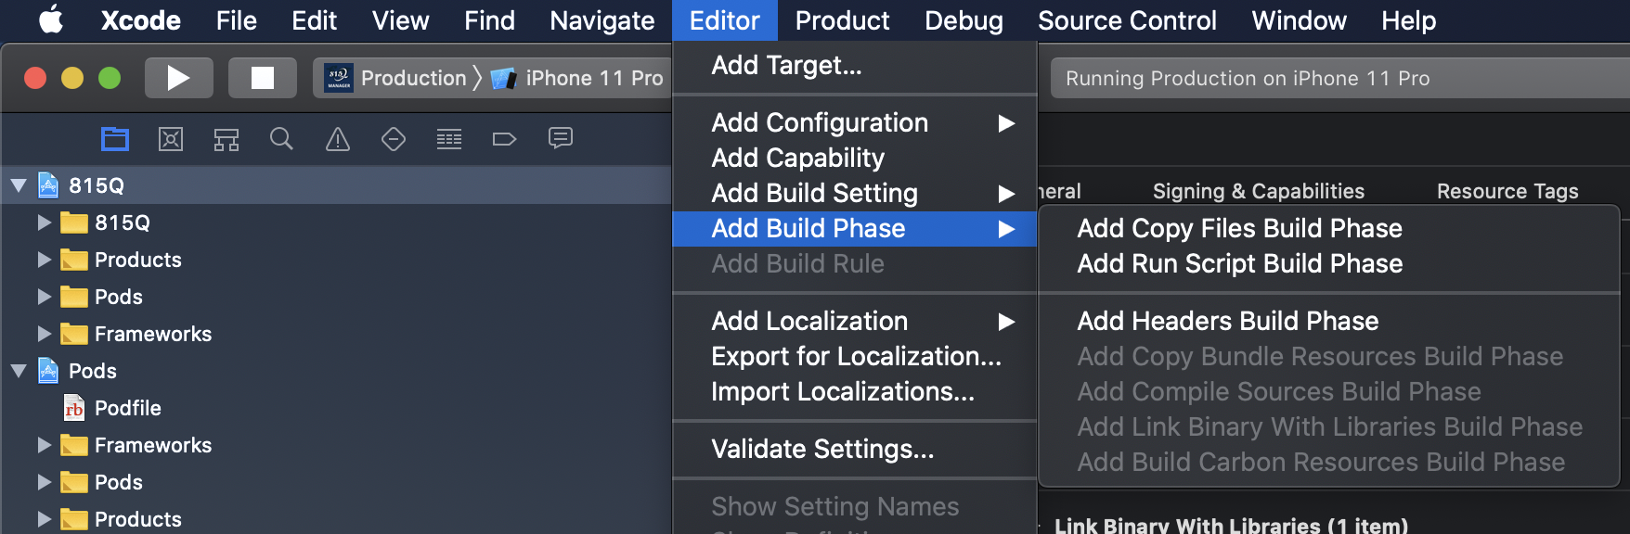The image size is (1630, 534).
Task: Click the Pods project file icon
Action: click(x=48, y=371)
